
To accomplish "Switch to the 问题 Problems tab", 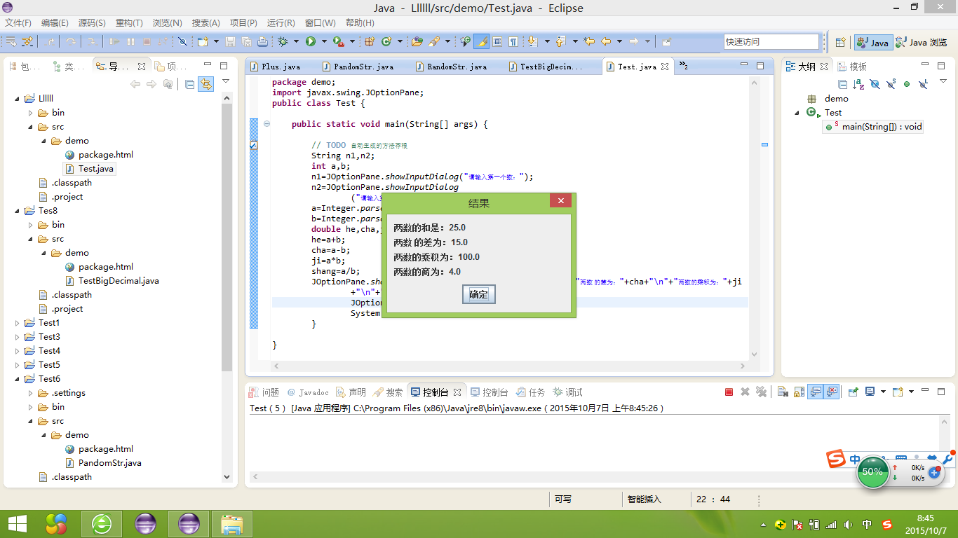I will coord(264,392).
